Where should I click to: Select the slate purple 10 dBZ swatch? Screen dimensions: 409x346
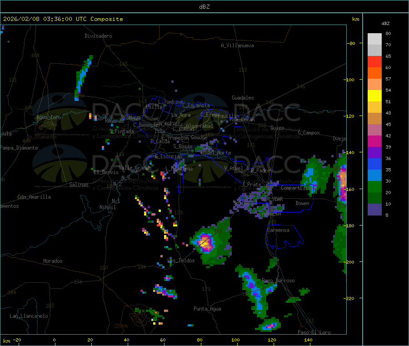[374, 209]
